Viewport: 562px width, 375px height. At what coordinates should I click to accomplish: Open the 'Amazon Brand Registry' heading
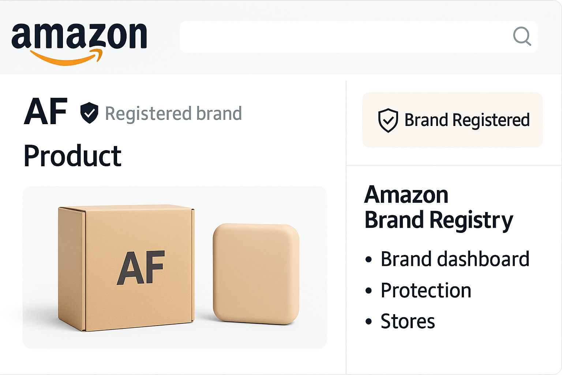point(438,207)
